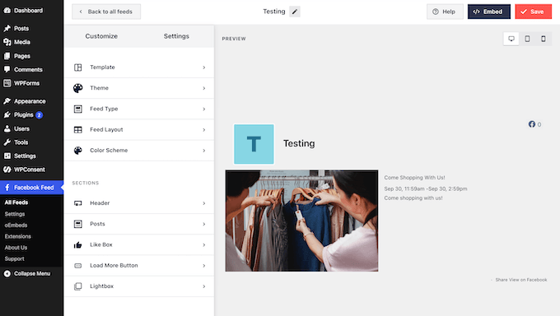Open All Feeds submenu item
The width and height of the screenshot is (560, 316).
point(16,202)
